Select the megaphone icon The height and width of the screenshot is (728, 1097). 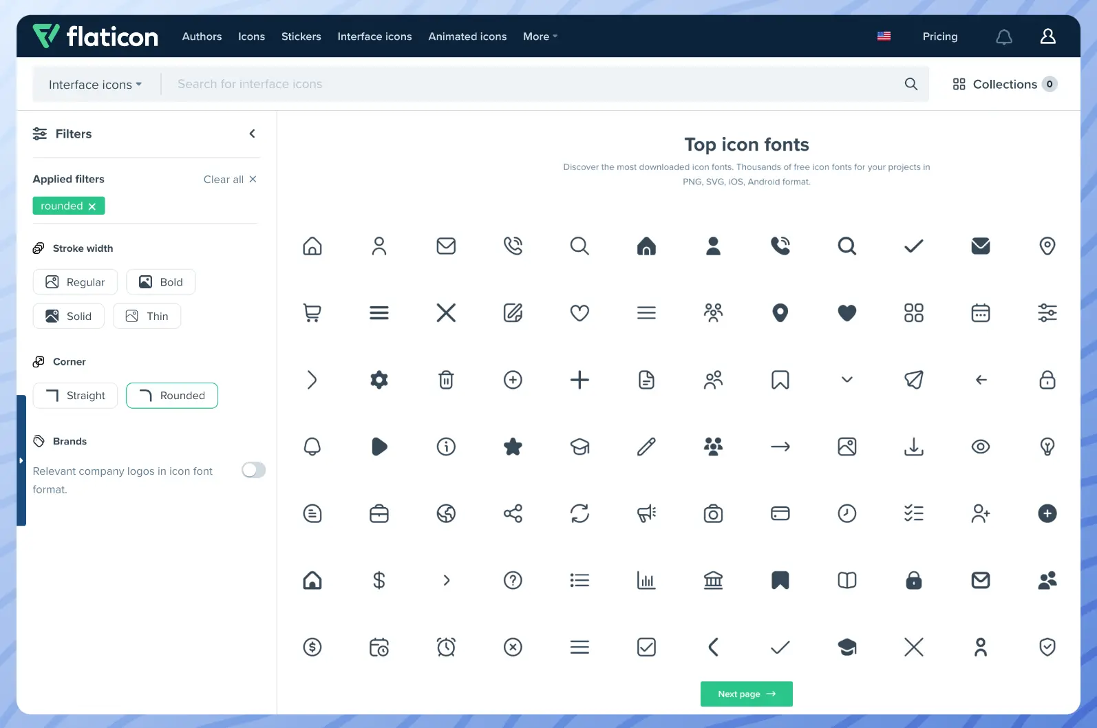coord(646,513)
